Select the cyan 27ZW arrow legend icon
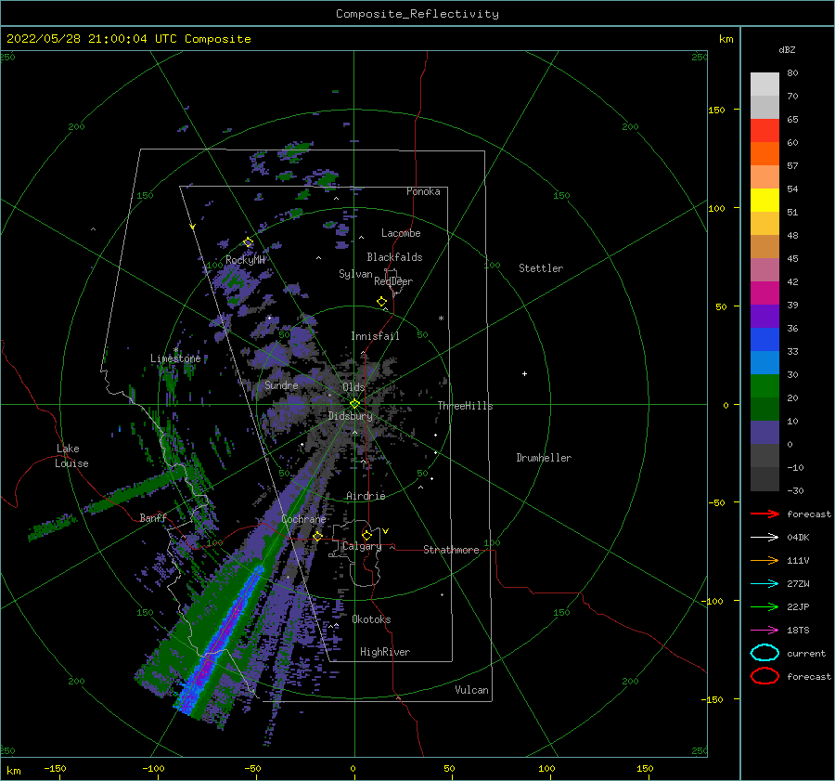 (x=764, y=584)
